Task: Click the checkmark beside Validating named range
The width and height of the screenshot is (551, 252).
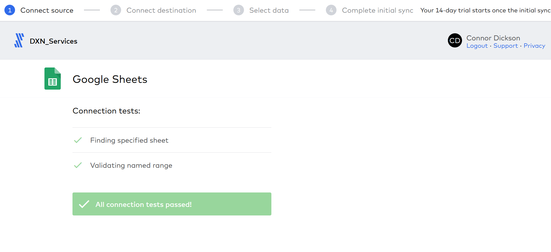Action: [x=78, y=165]
